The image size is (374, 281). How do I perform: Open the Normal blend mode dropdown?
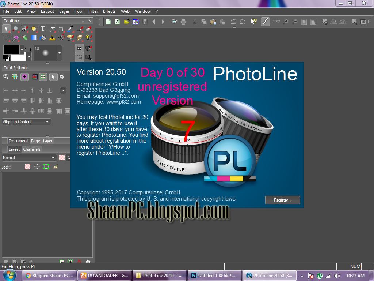point(29,158)
